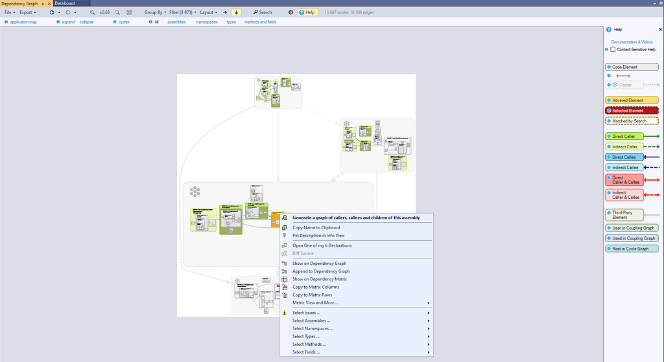Screen dimensions: 664x362
Task: Click the cycles link
Action: (124, 22)
